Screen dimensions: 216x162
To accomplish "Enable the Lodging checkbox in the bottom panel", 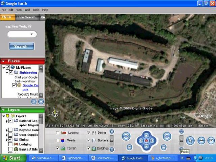I will pos(58,133).
